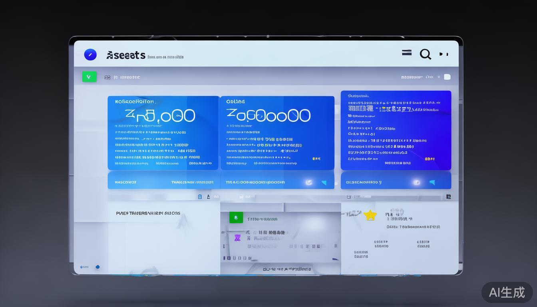Viewport: 537px width, 307px height.
Task: Flip the toggle switch at the toolbar's right end
Action: [447, 77]
